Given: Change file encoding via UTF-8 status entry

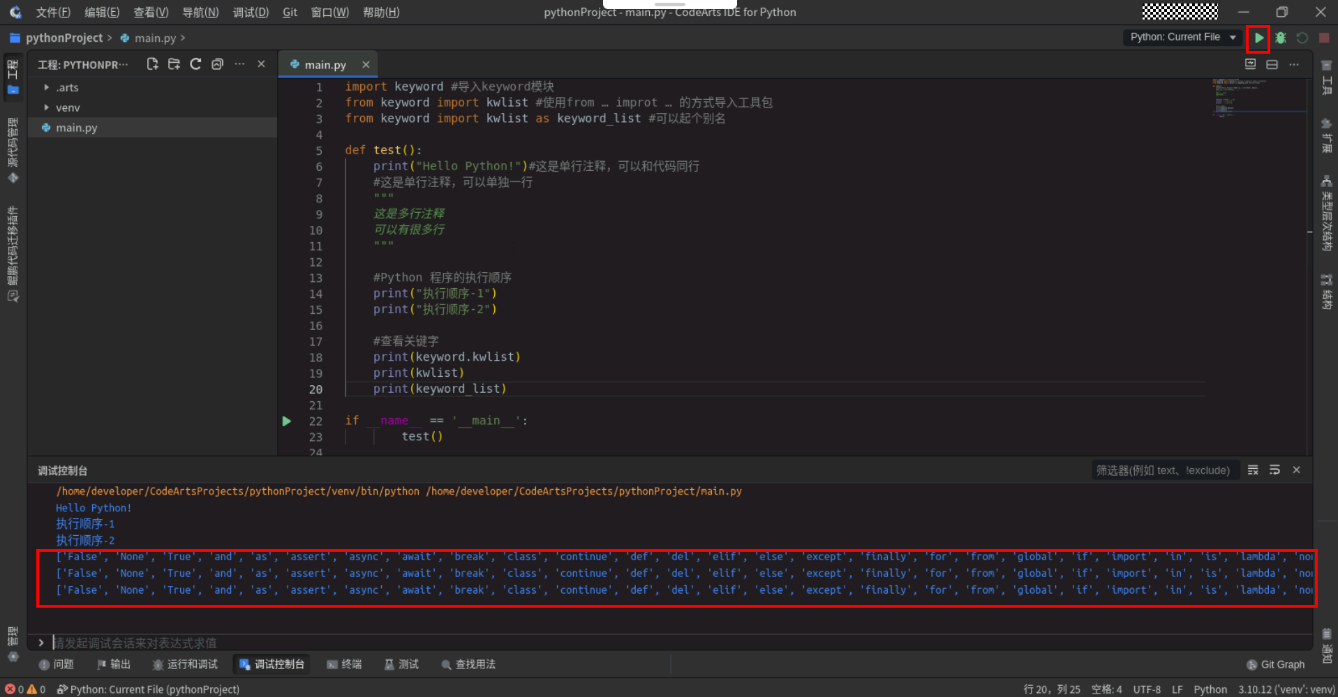Looking at the screenshot, I should [1147, 689].
